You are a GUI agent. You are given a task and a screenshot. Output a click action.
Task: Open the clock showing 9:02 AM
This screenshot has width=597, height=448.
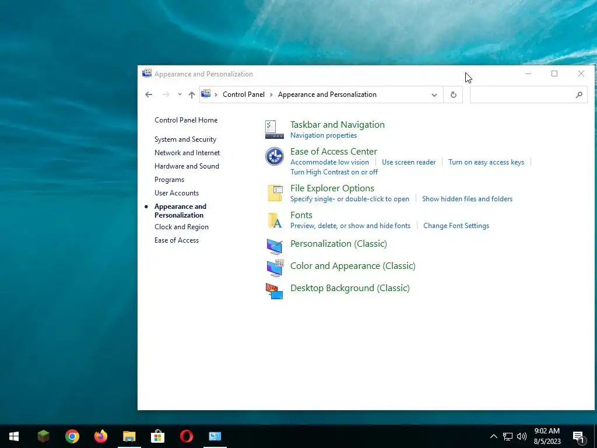pos(547,436)
